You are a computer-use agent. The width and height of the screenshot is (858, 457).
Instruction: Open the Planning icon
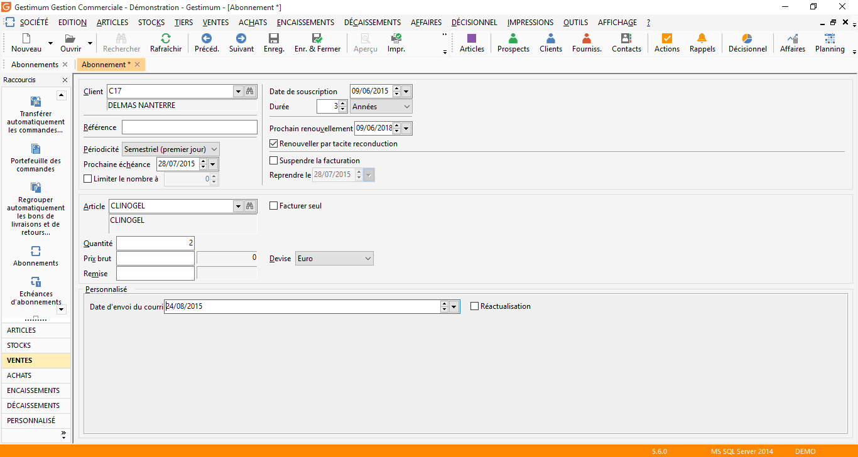point(830,38)
